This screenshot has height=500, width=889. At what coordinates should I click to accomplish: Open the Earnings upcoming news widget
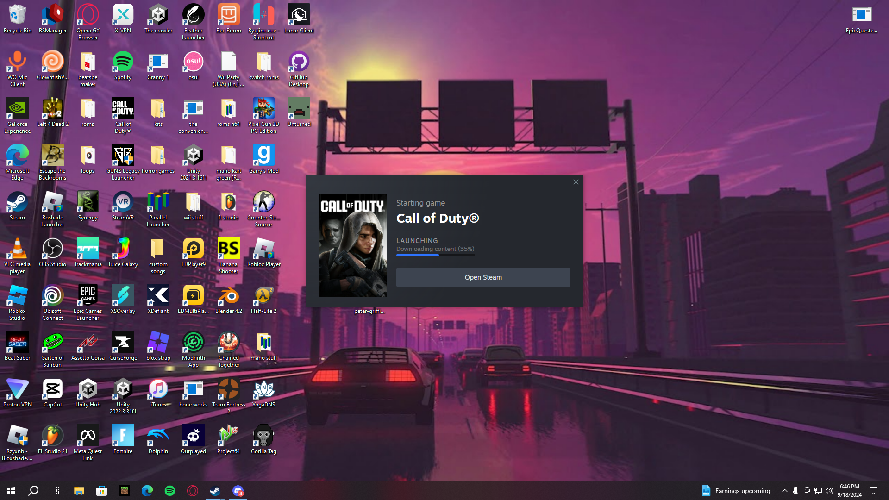736,491
